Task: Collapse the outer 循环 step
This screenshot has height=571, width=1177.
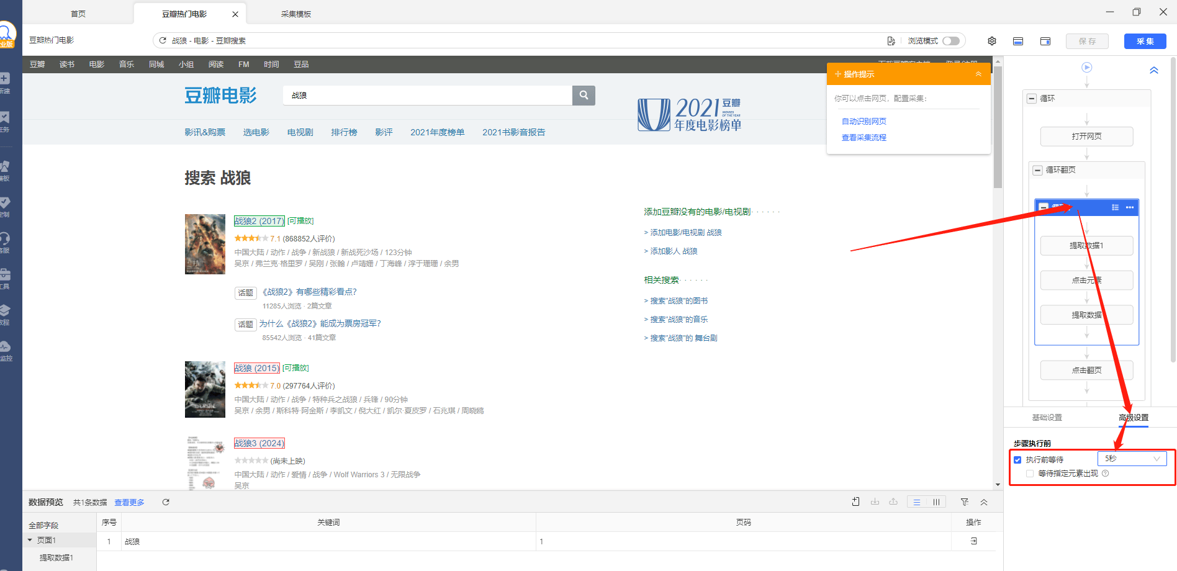Action: [x=1032, y=98]
